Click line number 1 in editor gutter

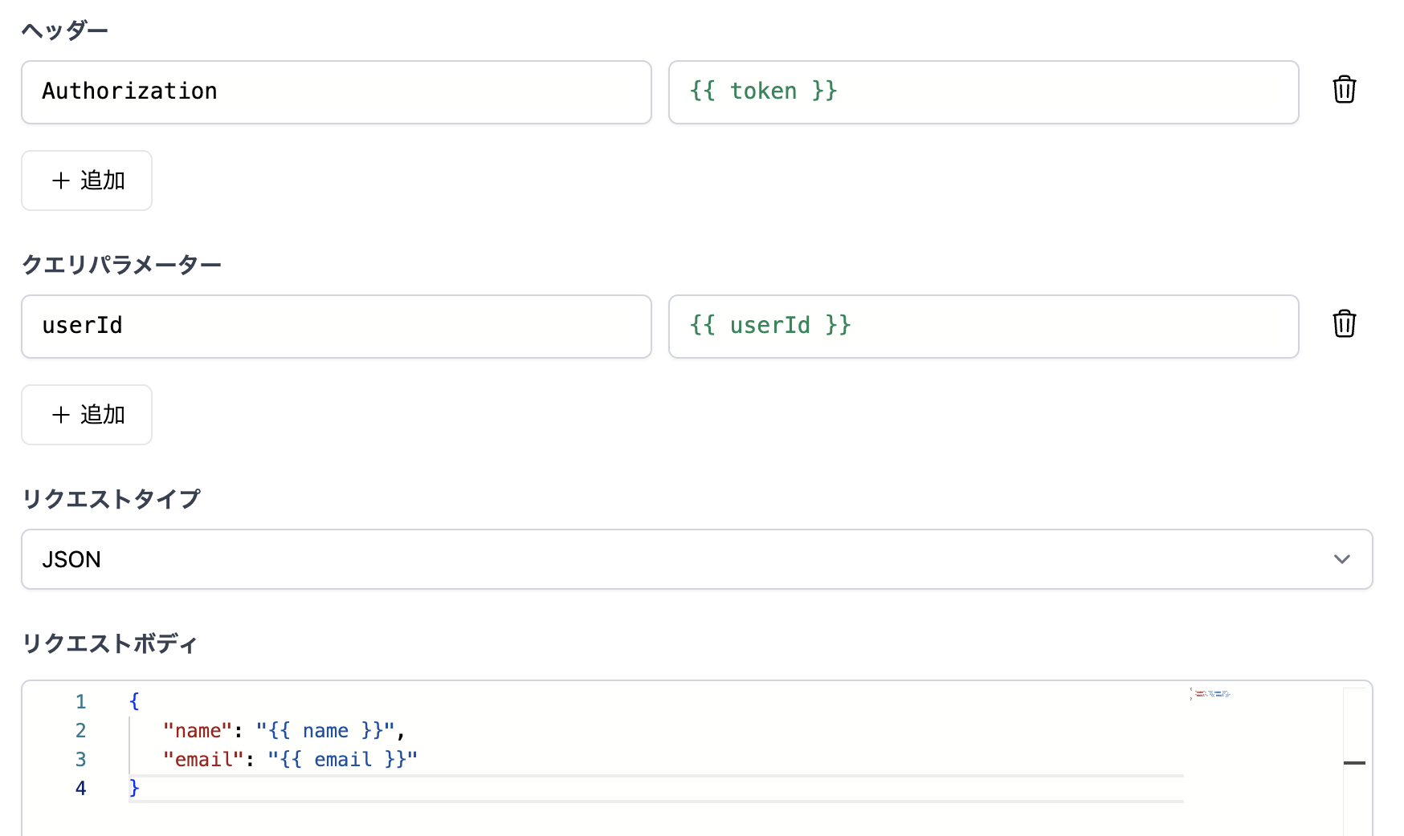[80, 702]
